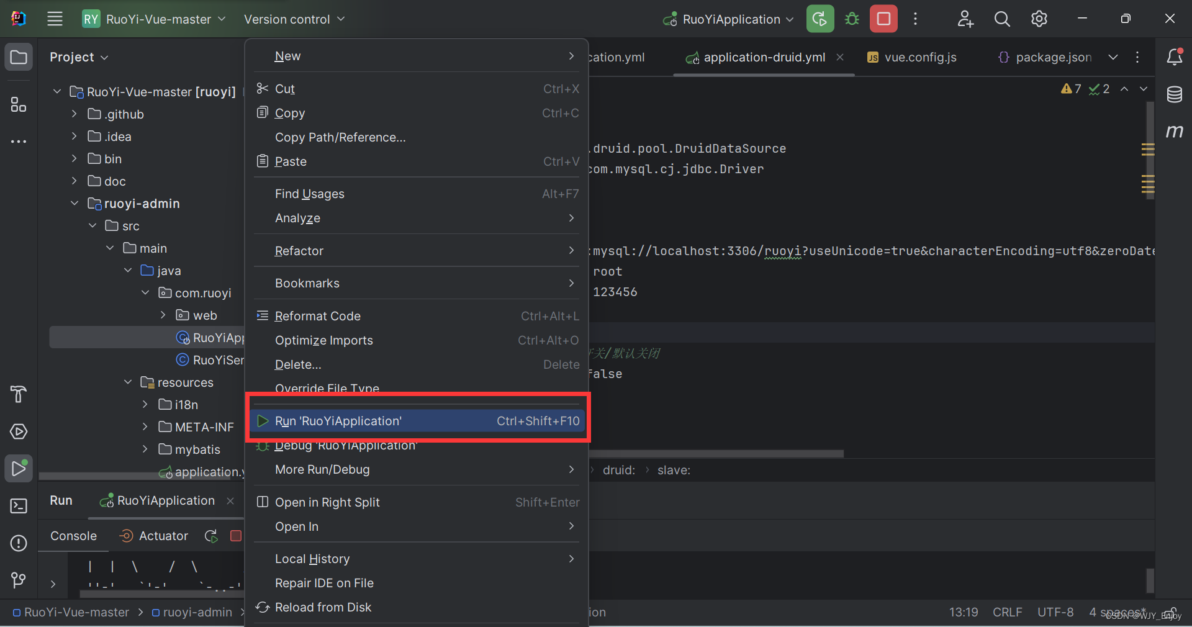Close the application-druid.yml tab

(840, 57)
